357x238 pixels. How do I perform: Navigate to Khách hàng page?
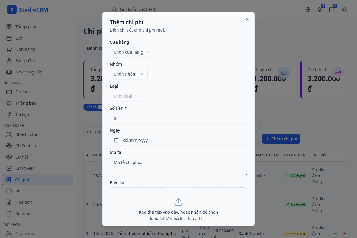[x=27, y=134]
